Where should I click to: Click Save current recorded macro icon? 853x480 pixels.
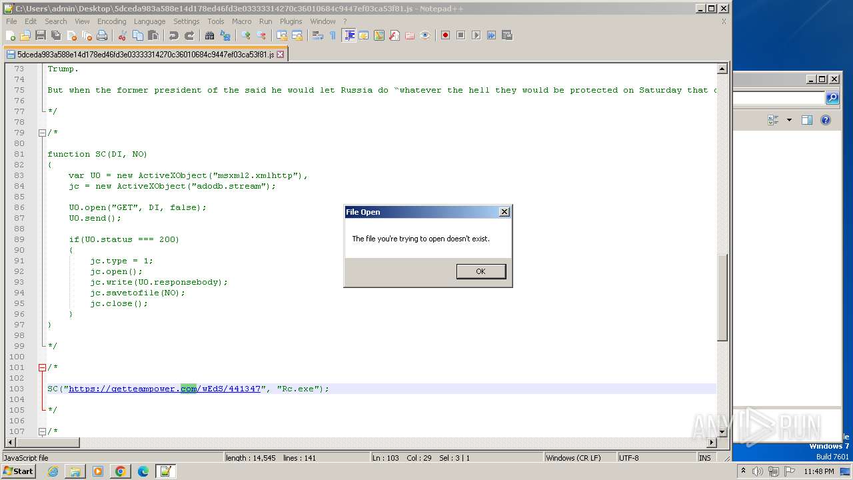pos(506,35)
